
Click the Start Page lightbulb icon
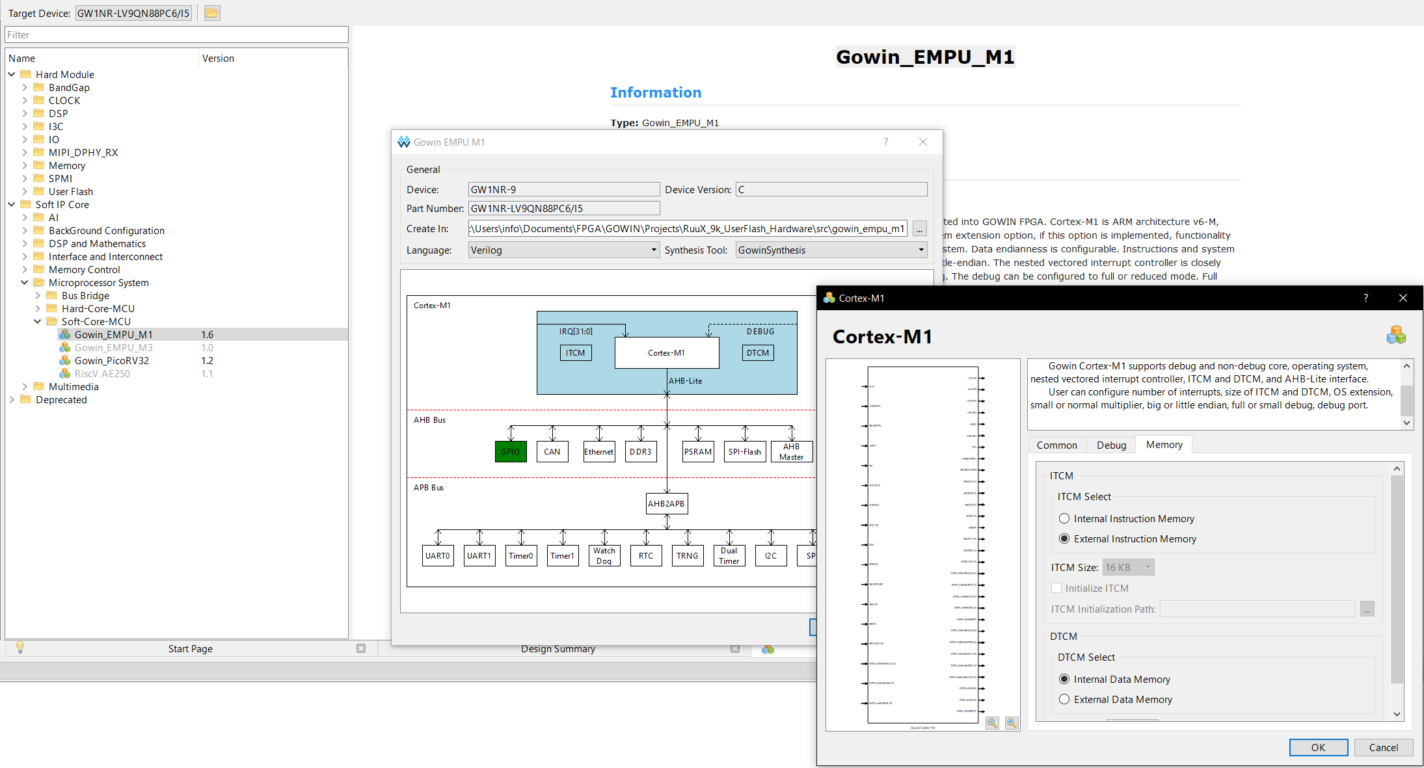(20, 648)
